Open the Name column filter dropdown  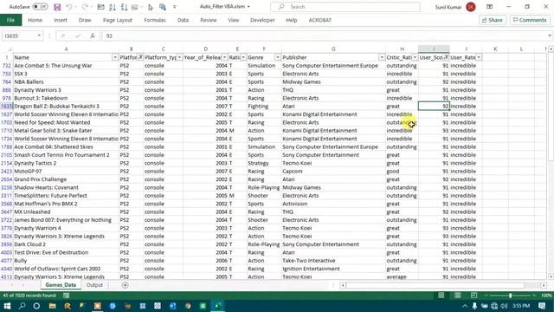[x=115, y=57]
